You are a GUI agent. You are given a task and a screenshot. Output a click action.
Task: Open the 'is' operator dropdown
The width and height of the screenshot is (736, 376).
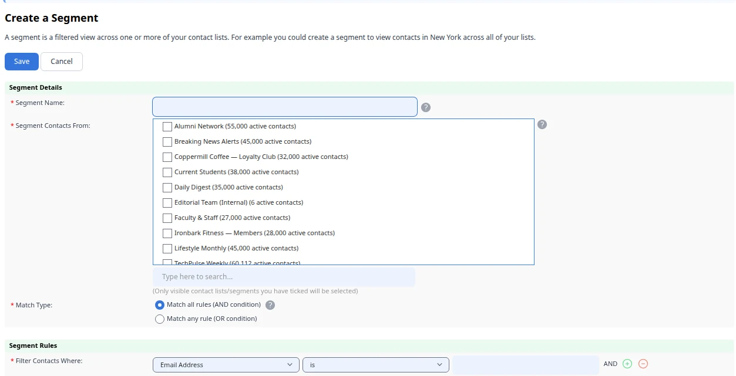(x=376, y=365)
